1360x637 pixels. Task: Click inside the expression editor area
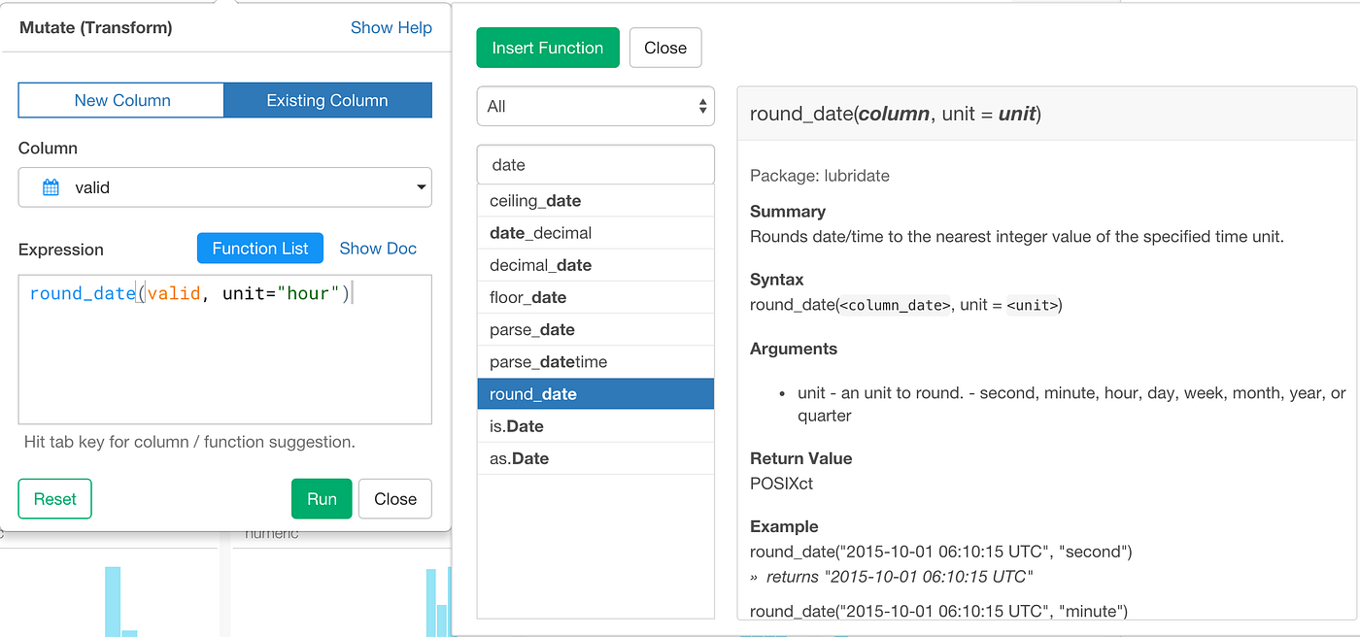point(224,350)
